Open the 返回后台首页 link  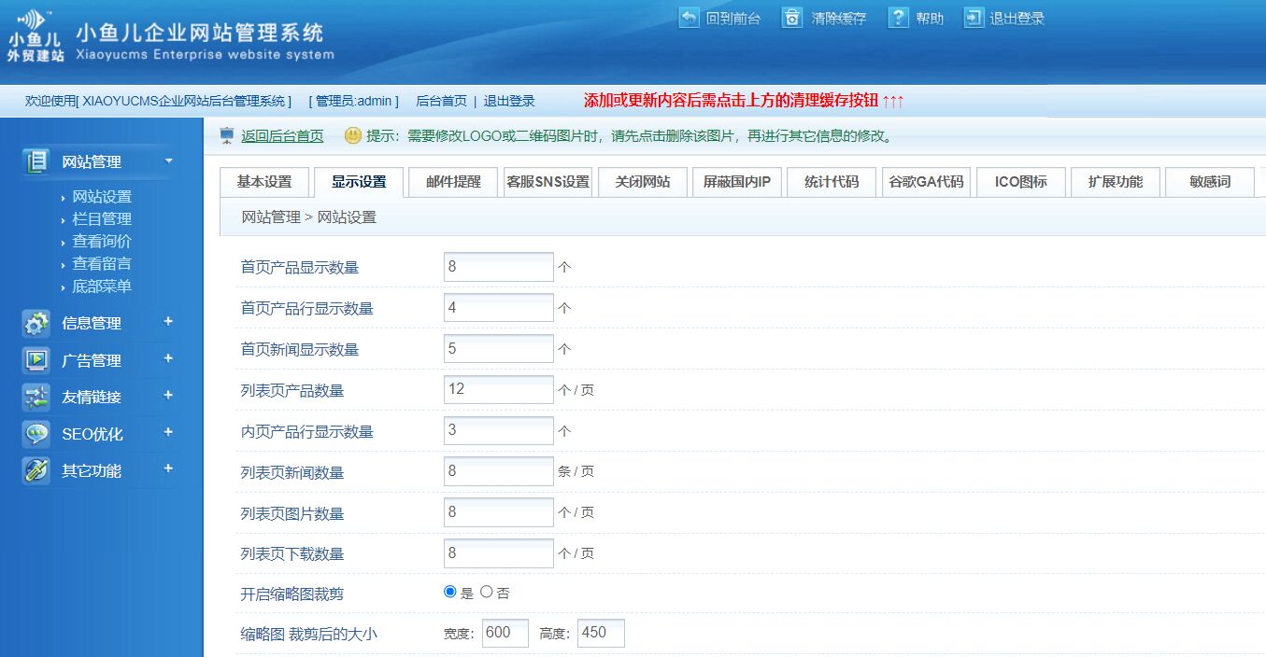click(x=282, y=136)
